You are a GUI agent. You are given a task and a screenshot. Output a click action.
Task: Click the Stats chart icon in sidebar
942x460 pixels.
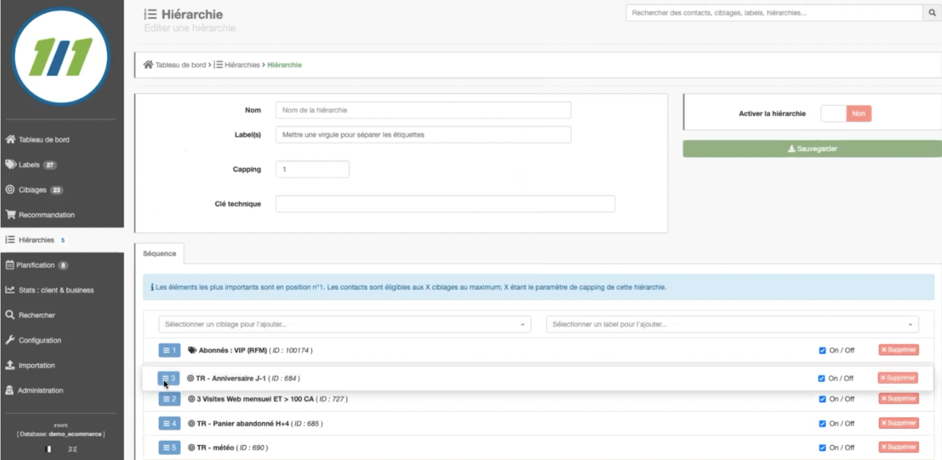pyautogui.click(x=10, y=289)
